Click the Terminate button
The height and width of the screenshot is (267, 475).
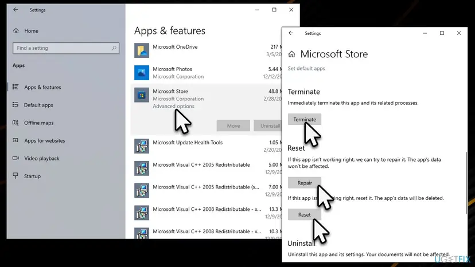[x=305, y=119]
